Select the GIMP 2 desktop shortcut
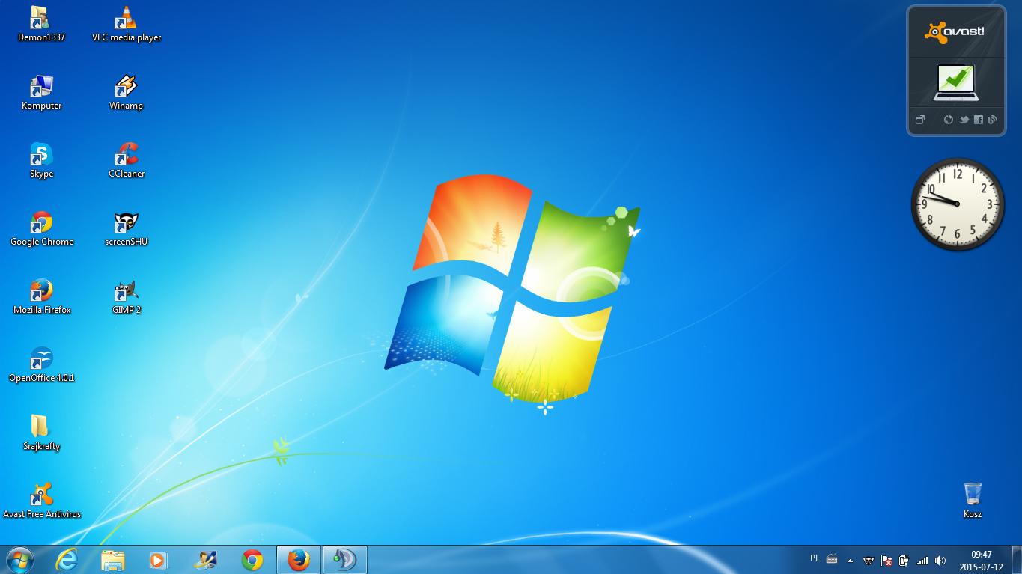This screenshot has width=1022, height=574. (x=127, y=296)
